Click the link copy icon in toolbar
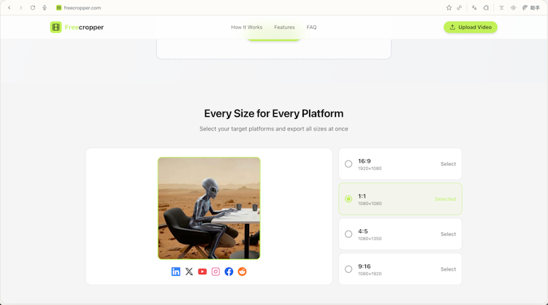The height and width of the screenshot is (305, 548). pos(460,8)
